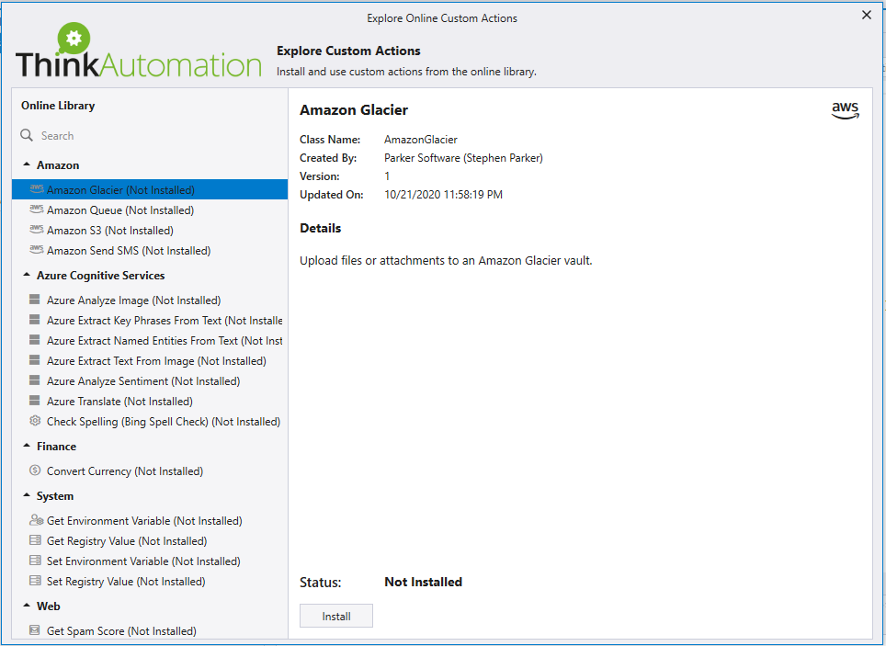Click the AWS logo in details panel

click(845, 111)
